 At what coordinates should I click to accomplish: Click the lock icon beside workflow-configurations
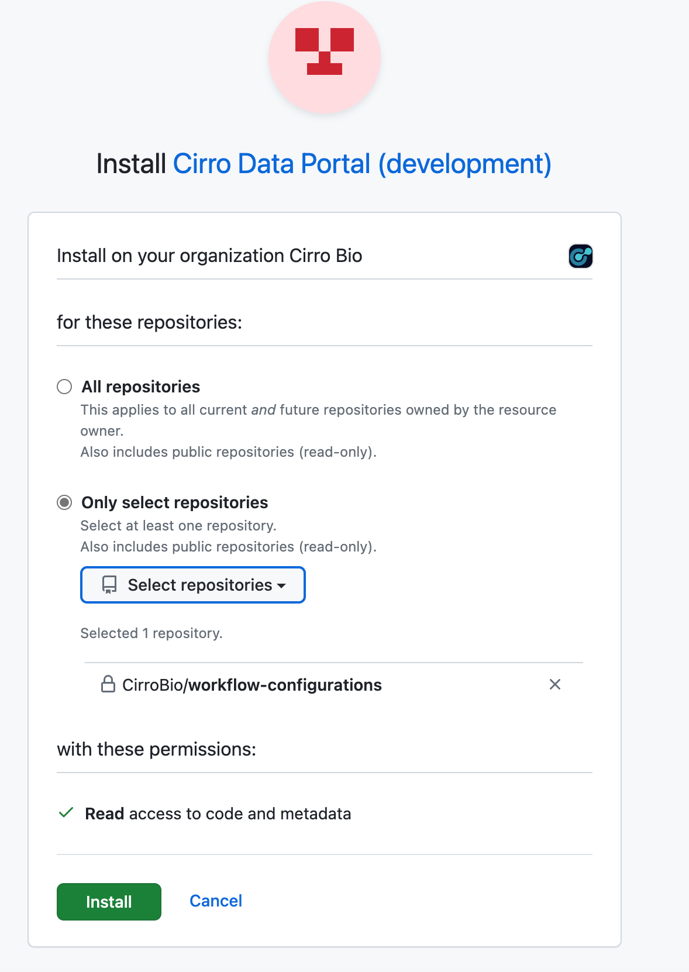pyautogui.click(x=108, y=684)
